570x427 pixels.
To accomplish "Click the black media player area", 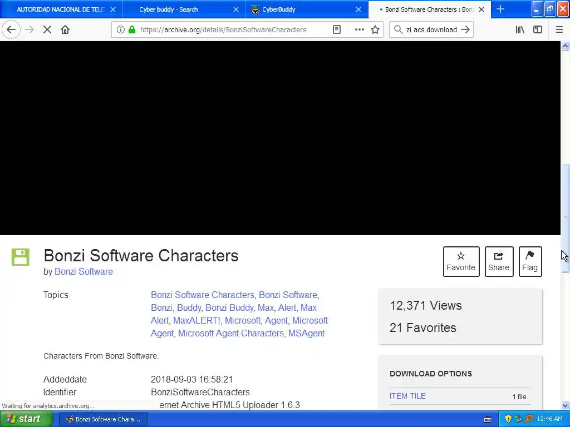I will pos(281,138).
